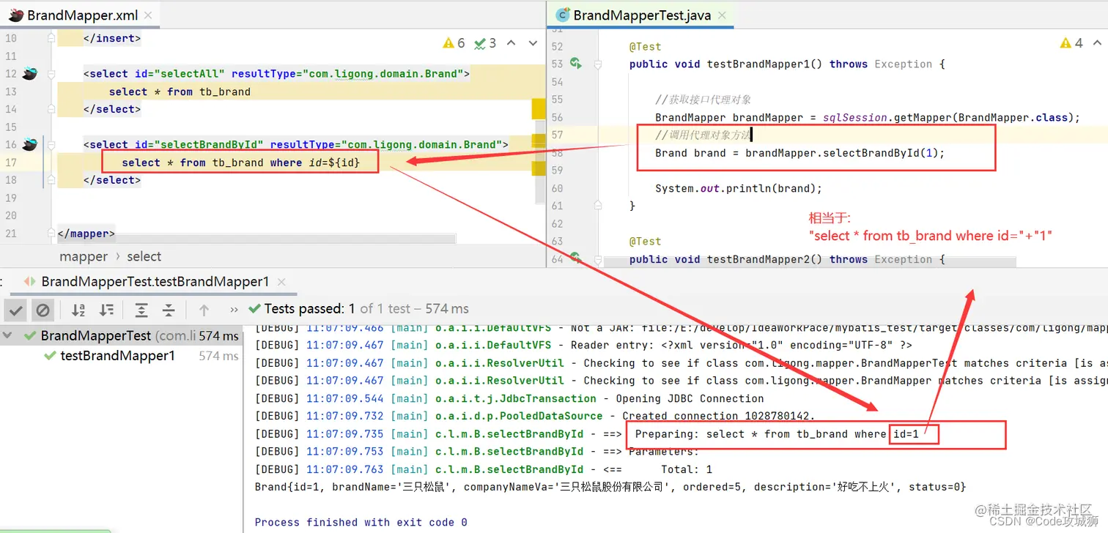Click 'Process finished with exit code 0' line

[361, 523]
